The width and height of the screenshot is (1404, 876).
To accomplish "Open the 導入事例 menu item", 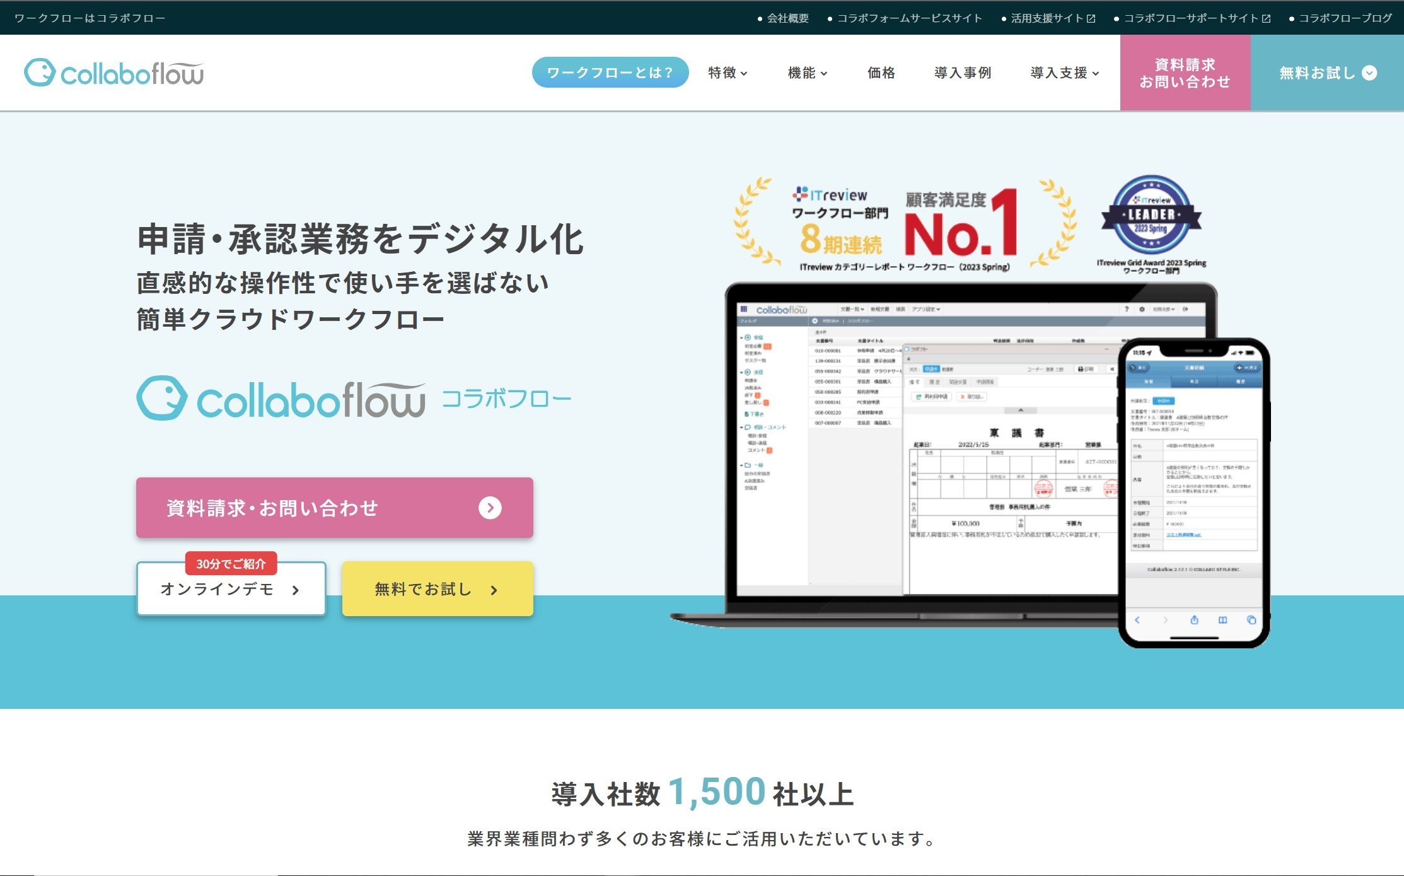I will 963,73.
